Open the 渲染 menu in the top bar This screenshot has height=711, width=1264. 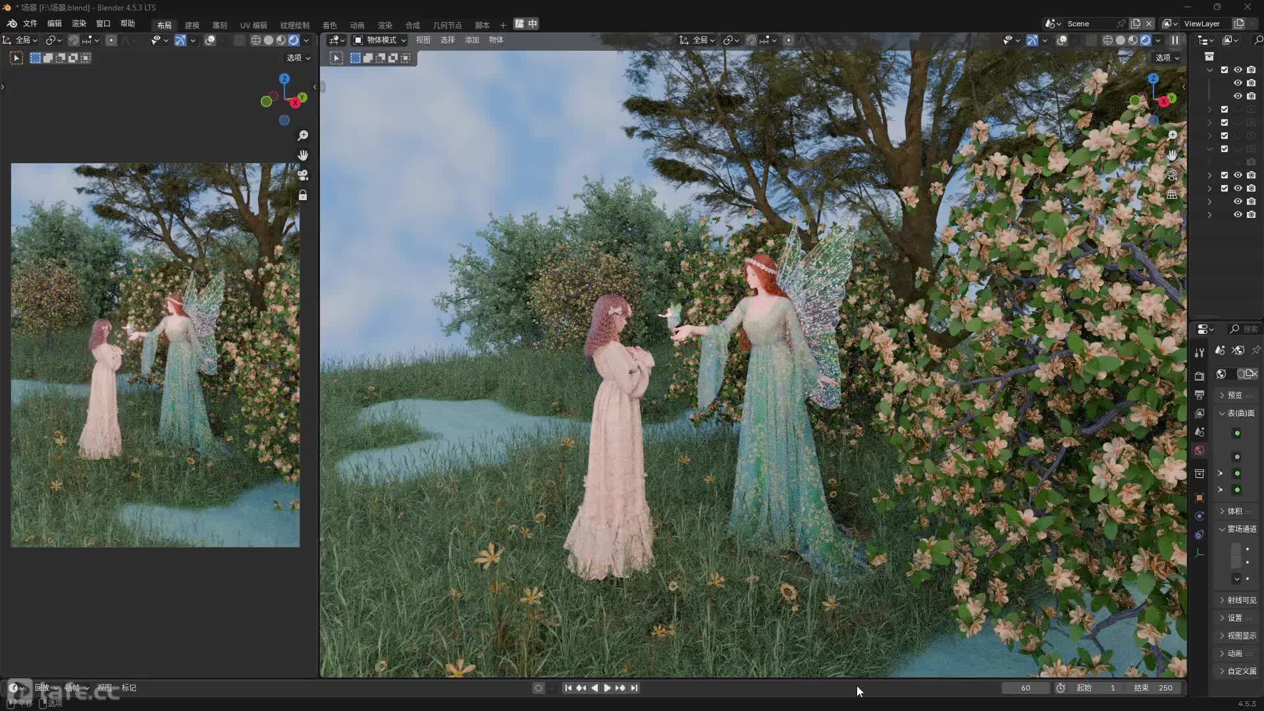pyautogui.click(x=79, y=24)
